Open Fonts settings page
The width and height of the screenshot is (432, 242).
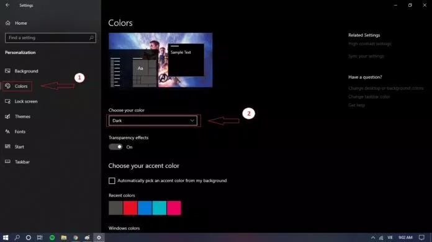coord(20,132)
